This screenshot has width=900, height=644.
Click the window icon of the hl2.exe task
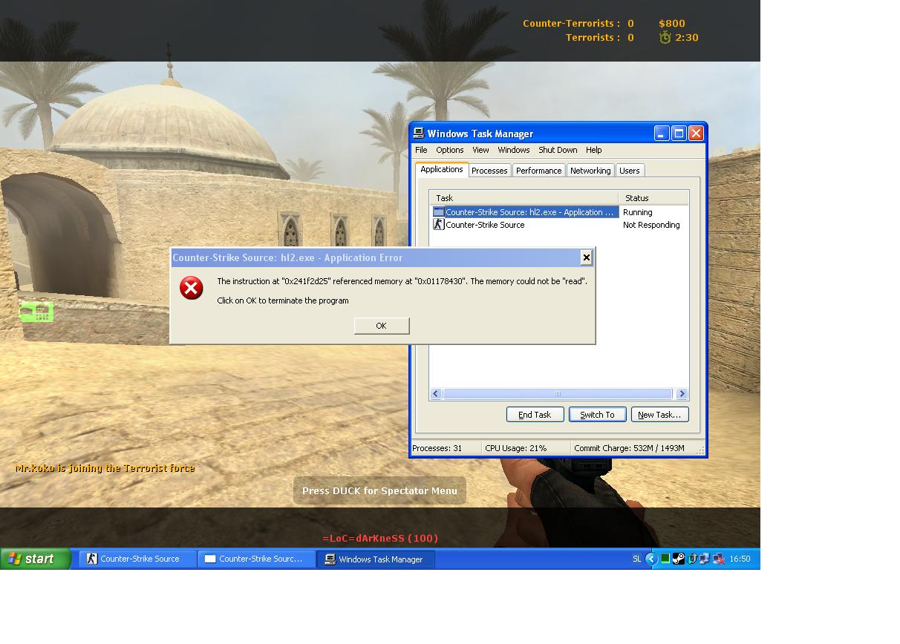coord(438,212)
